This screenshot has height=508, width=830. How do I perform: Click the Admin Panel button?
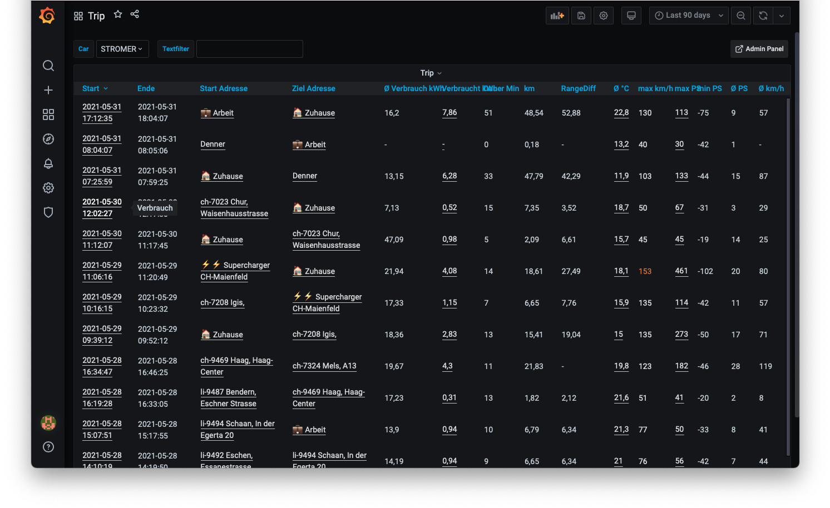(x=759, y=49)
